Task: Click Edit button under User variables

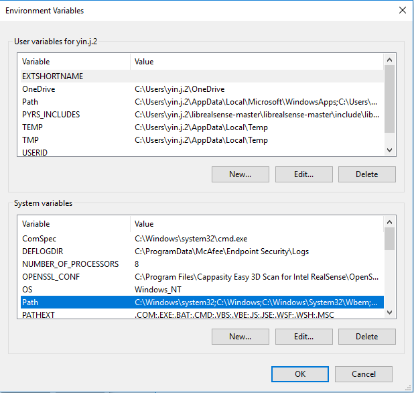Action: pos(304,174)
